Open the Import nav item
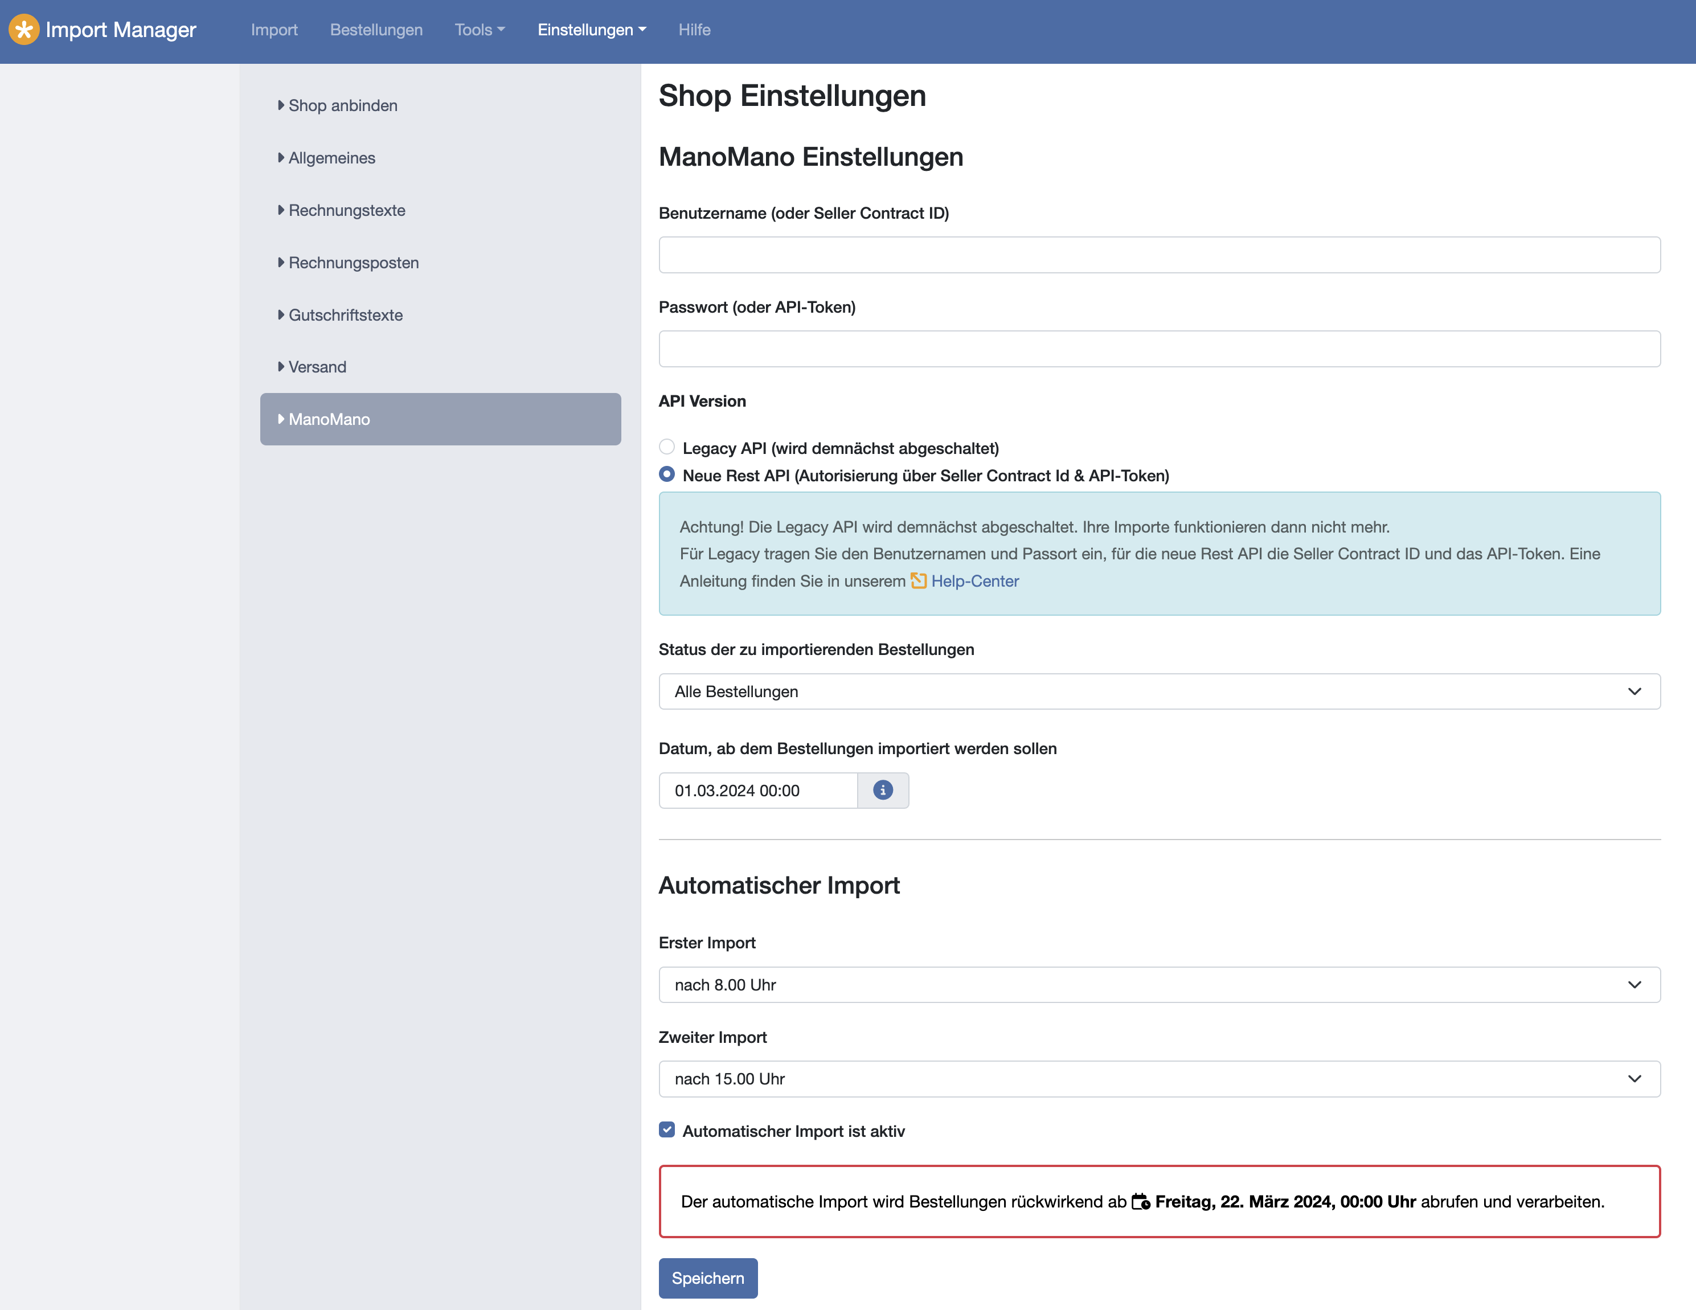This screenshot has width=1696, height=1310. tap(274, 30)
